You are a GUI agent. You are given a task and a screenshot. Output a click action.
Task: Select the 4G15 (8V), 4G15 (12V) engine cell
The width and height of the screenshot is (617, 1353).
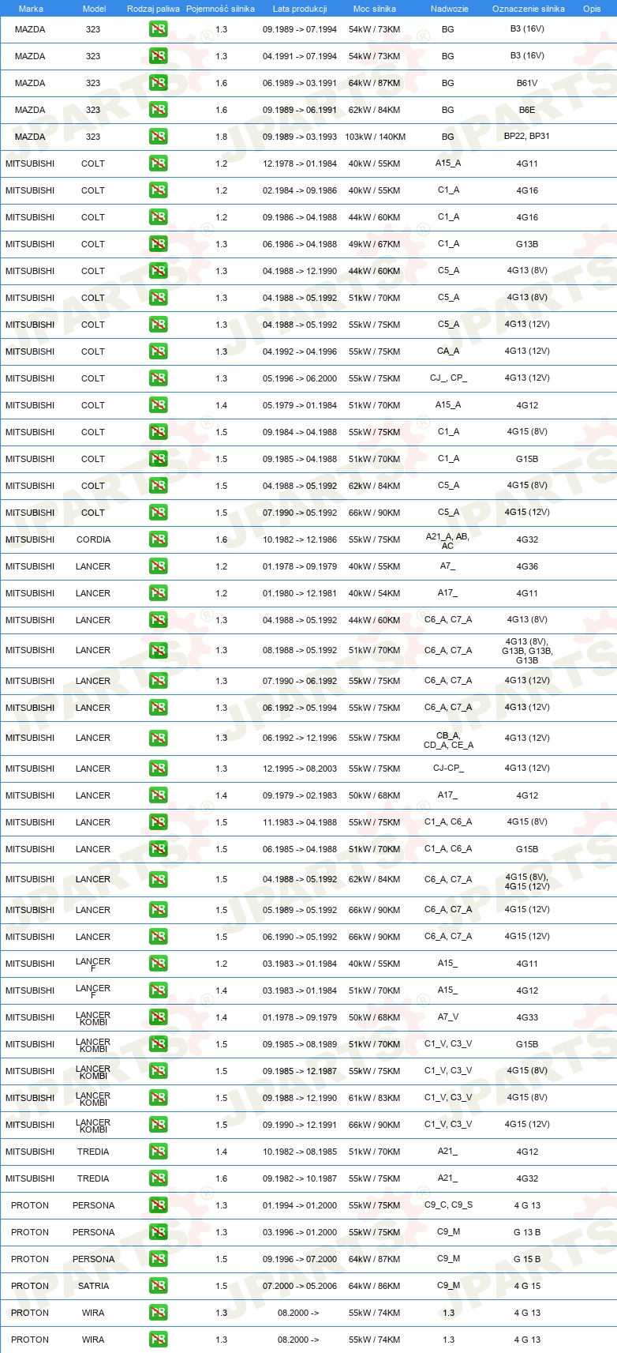pyautogui.click(x=527, y=881)
